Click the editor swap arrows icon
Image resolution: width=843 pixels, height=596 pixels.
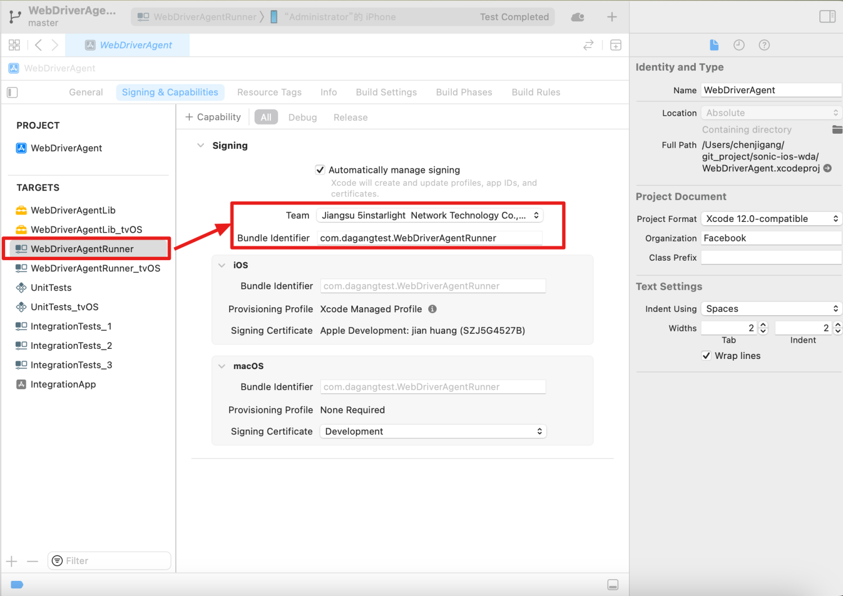tap(588, 45)
